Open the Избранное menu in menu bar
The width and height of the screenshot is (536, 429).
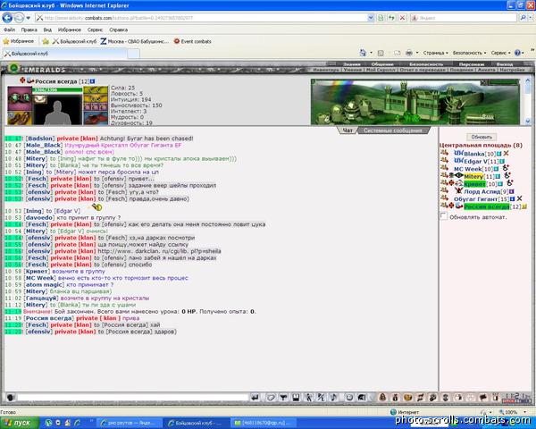(70, 29)
